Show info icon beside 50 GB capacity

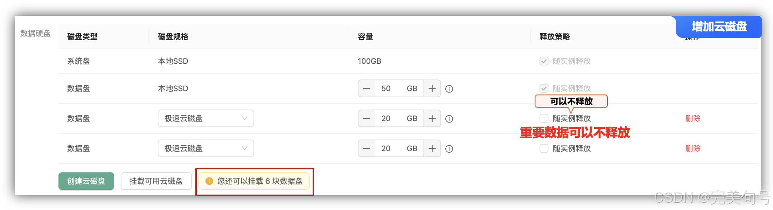tap(449, 89)
